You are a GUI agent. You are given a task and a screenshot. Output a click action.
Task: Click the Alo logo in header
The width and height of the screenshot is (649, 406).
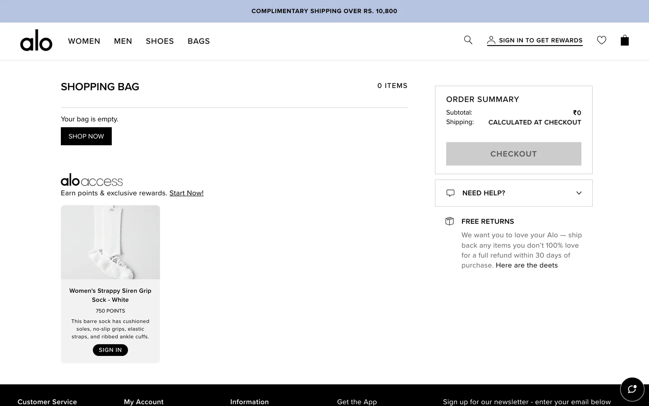pos(36,41)
